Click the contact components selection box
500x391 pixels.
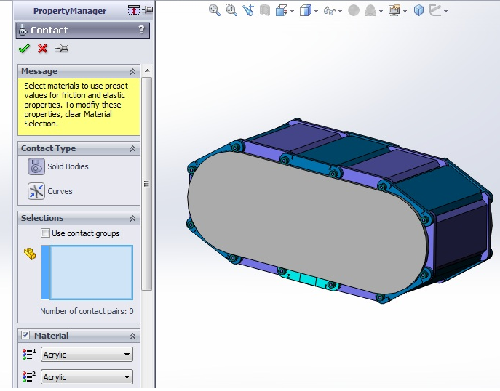pyautogui.click(x=91, y=273)
